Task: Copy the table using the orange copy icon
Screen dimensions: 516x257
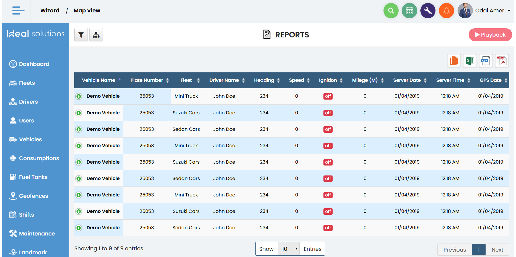Action: tap(454, 61)
